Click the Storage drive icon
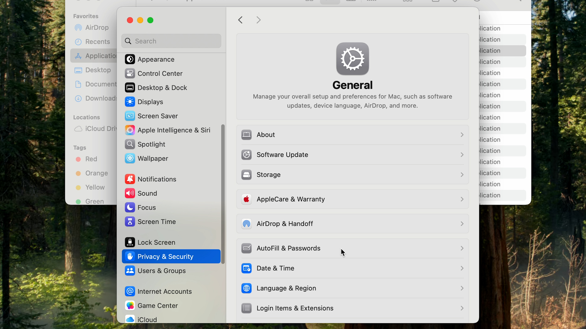The image size is (586, 329). coord(246,175)
